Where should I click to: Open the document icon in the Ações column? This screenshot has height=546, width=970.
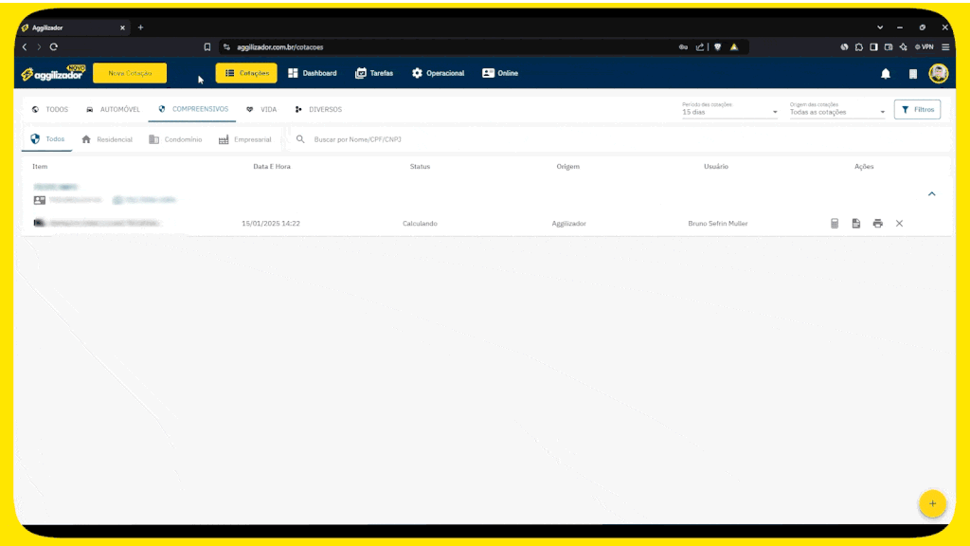pyautogui.click(x=856, y=224)
